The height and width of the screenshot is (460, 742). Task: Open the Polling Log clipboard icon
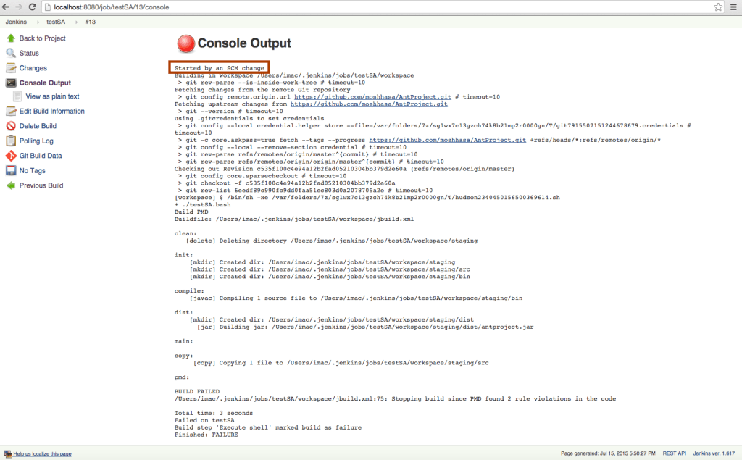point(10,141)
